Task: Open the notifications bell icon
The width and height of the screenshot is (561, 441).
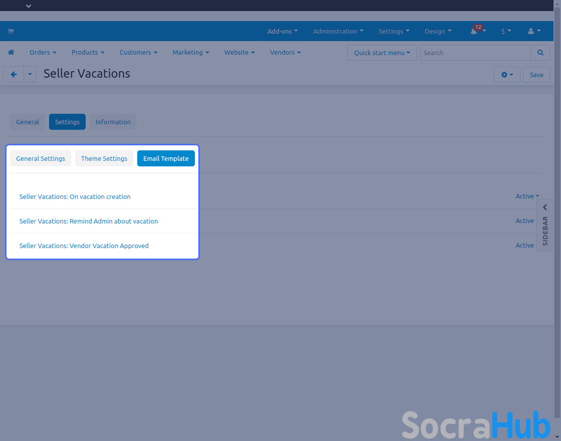Action: pos(474,32)
